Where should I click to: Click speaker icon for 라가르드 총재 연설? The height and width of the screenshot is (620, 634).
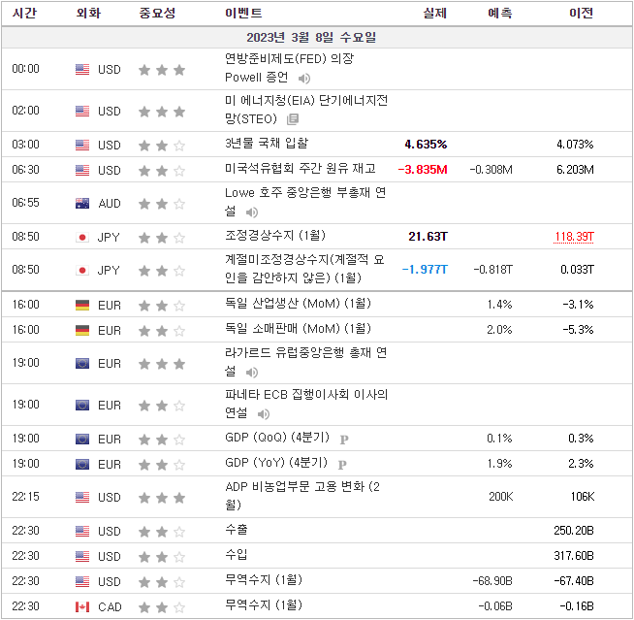[x=251, y=372]
